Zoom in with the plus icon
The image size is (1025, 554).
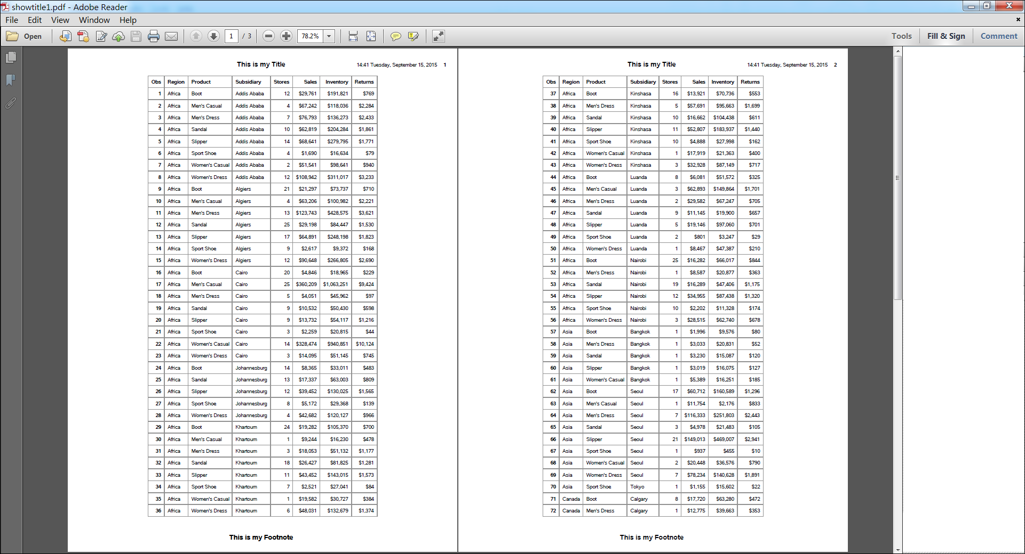pos(287,36)
